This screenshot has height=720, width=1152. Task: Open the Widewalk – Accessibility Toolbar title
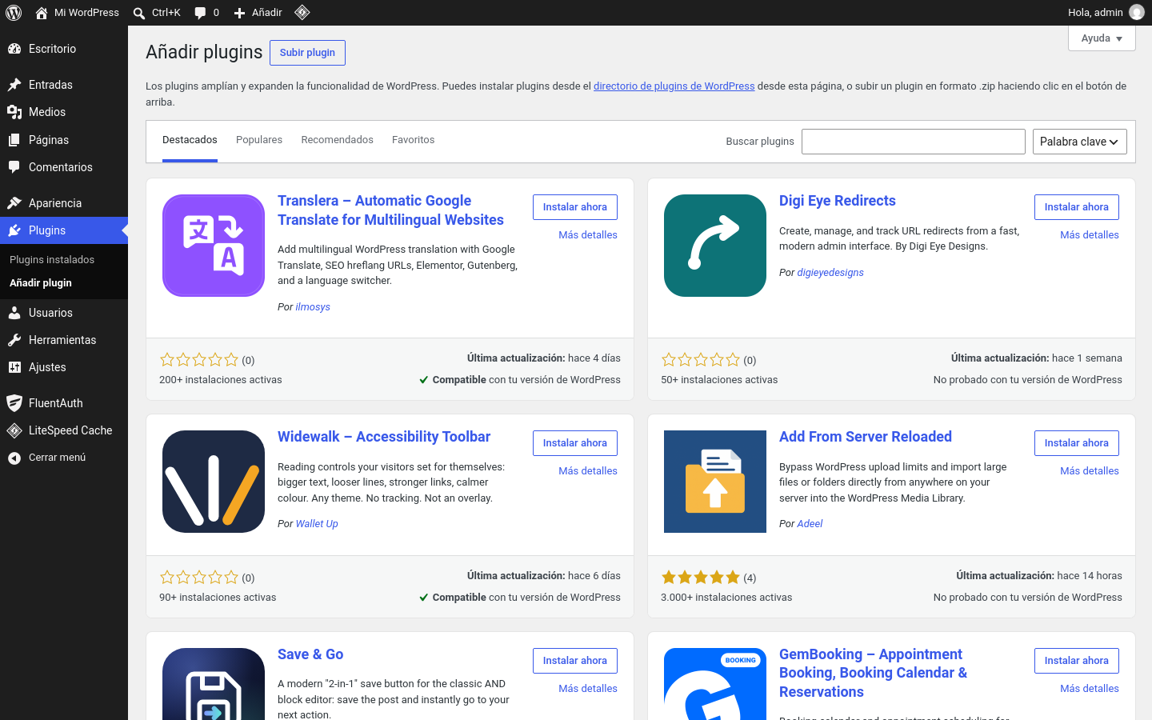[x=384, y=437]
